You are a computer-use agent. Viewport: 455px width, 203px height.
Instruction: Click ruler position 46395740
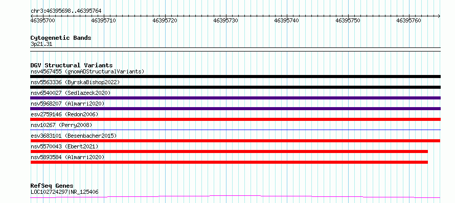coord(287,20)
